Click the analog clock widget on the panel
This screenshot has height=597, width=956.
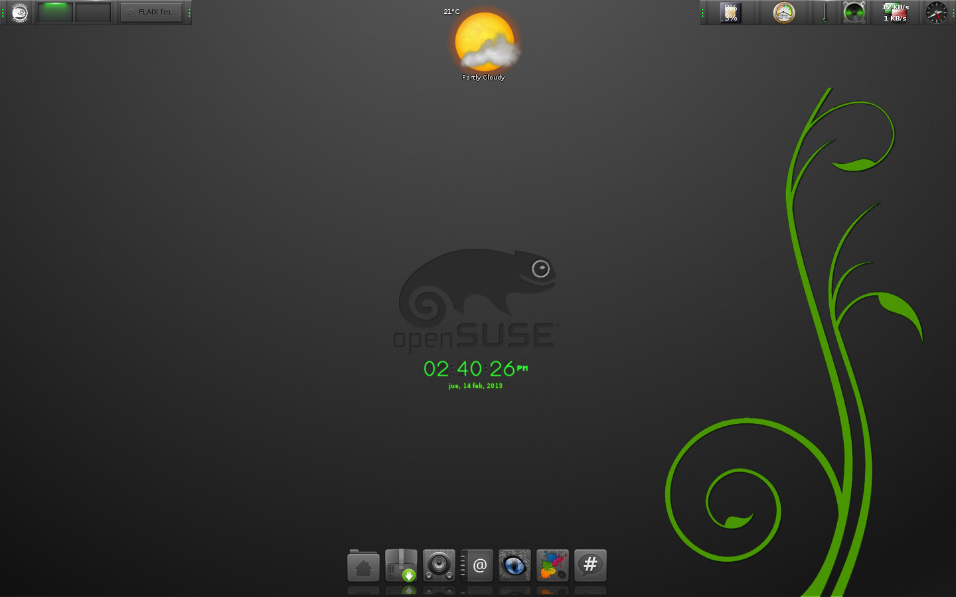[935, 12]
